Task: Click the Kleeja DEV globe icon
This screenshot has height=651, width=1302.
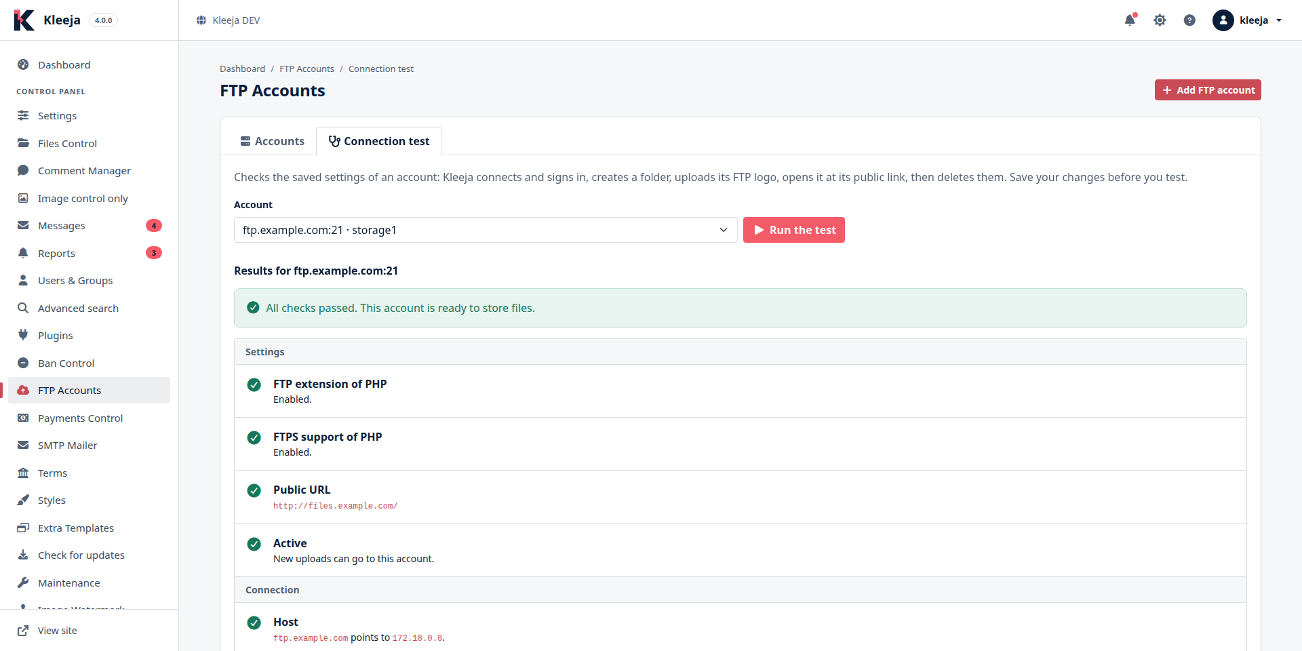Action: coord(201,20)
